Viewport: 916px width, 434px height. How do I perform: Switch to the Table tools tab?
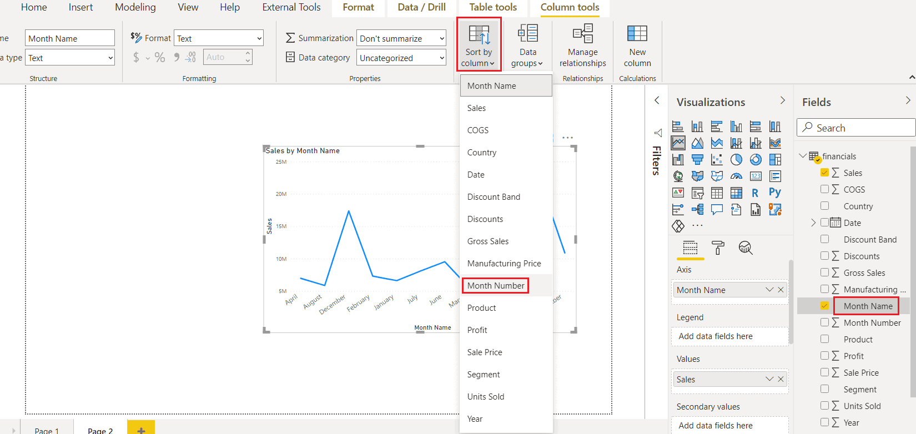(493, 7)
